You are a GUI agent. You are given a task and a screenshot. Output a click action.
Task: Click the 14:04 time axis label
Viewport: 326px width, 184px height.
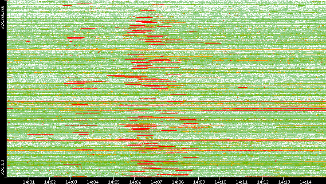92,182
